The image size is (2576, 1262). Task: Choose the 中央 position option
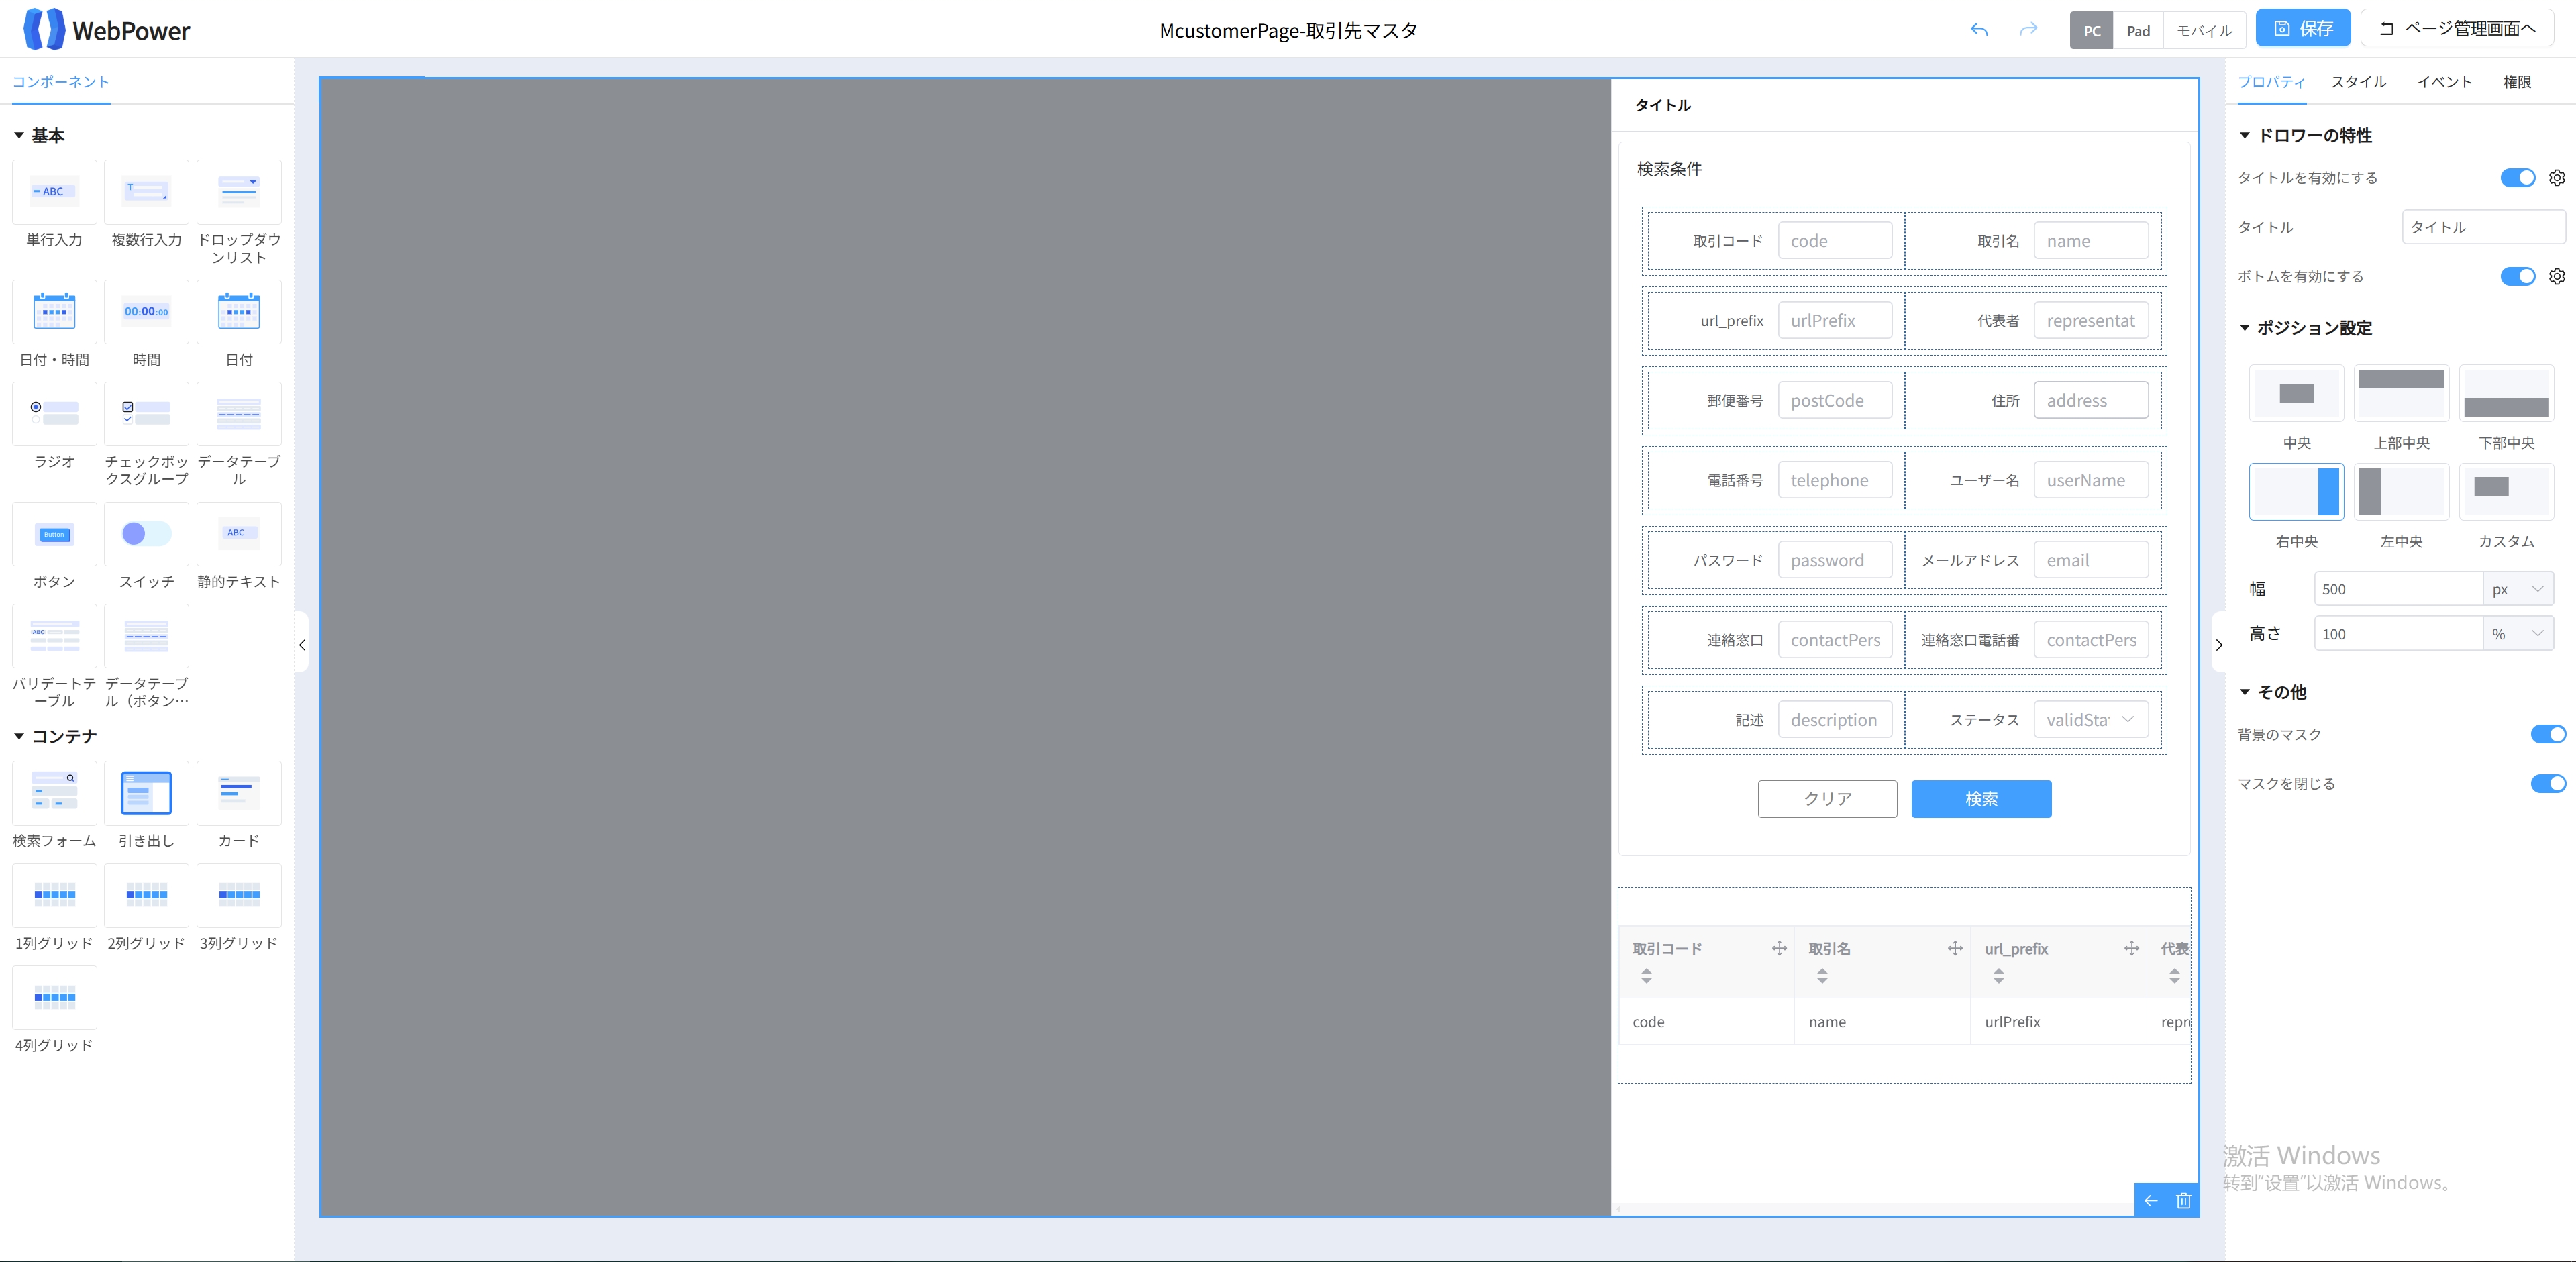click(x=2296, y=393)
